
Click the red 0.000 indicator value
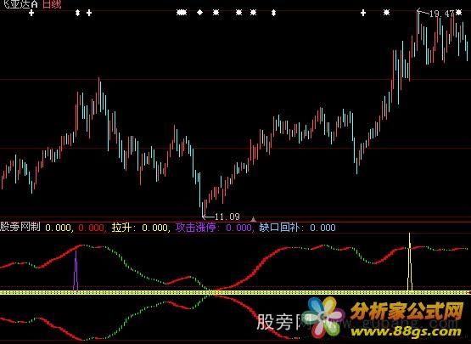point(92,228)
